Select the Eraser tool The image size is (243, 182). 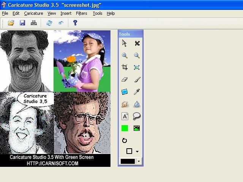pos(125,80)
